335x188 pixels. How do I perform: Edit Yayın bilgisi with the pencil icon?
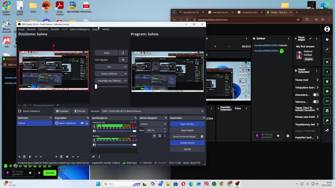pyautogui.click(x=310, y=39)
